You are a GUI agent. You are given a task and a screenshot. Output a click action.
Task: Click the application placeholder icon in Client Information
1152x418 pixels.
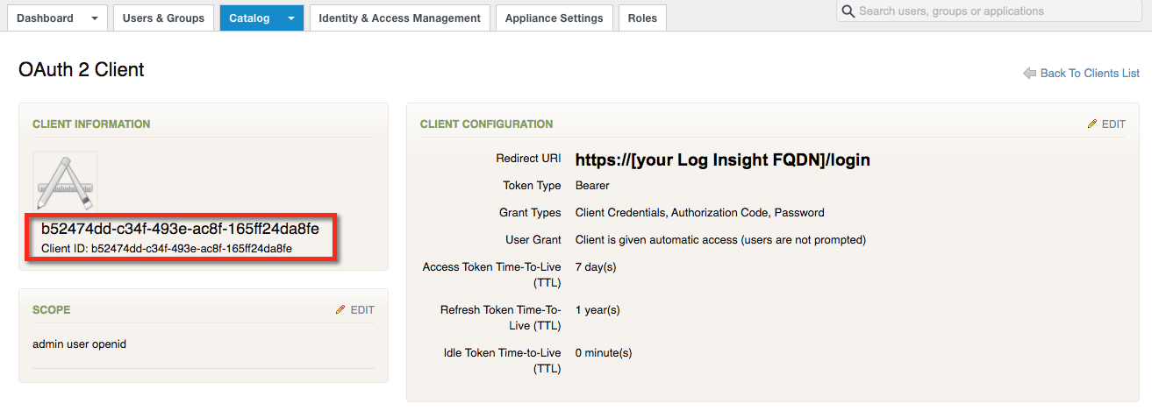click(x=65, y=181)
